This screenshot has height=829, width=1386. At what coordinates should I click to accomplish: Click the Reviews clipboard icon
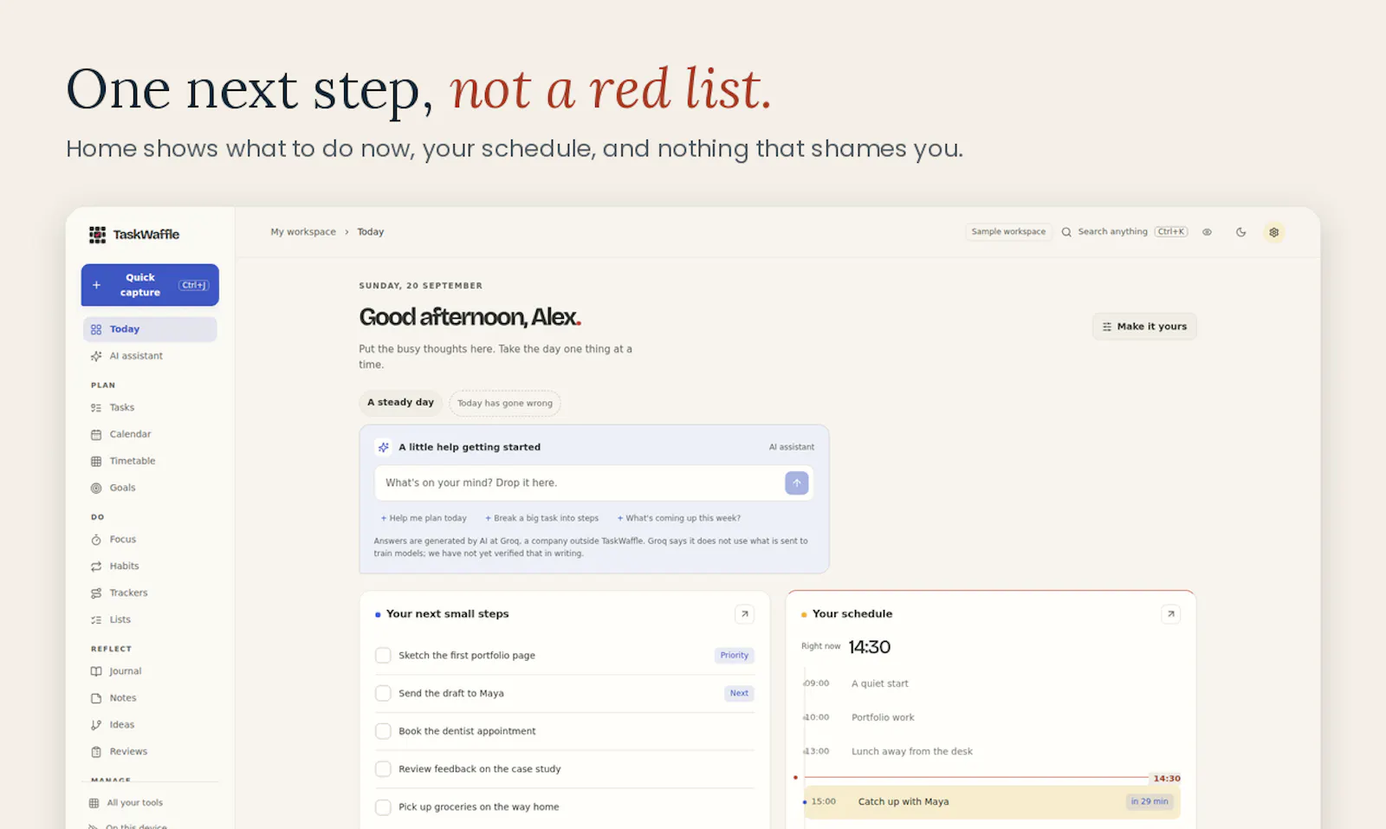tap(96, 752)
